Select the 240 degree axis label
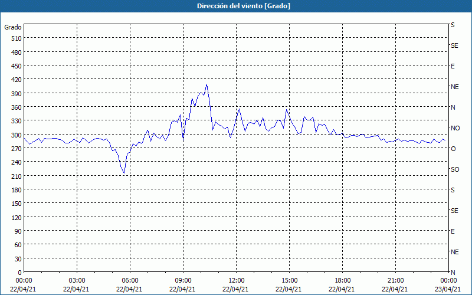 tap(17, 162)
